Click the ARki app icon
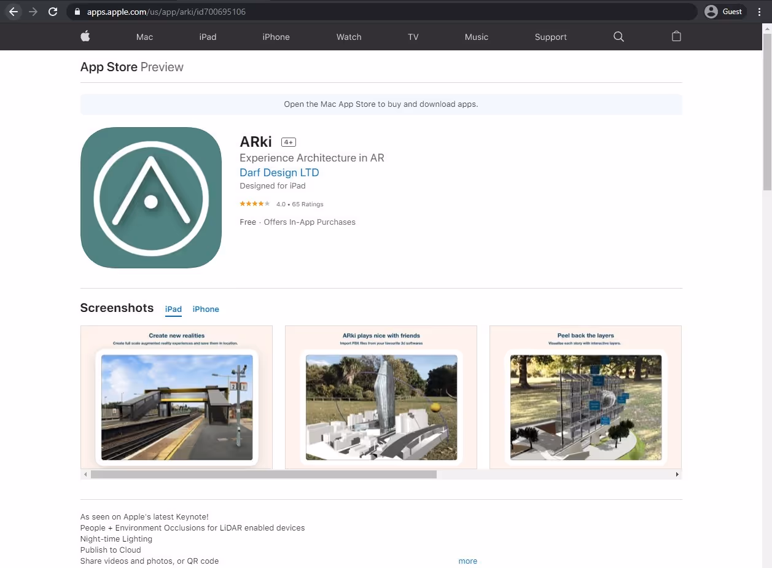The width and height of the screenshot is (772, 568). click(x=150, y=197)
